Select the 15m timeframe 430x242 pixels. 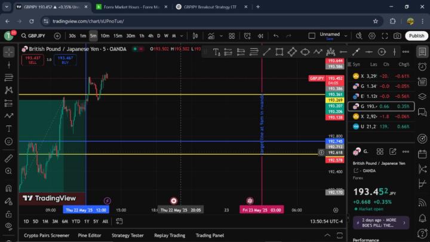pos(118,36)
